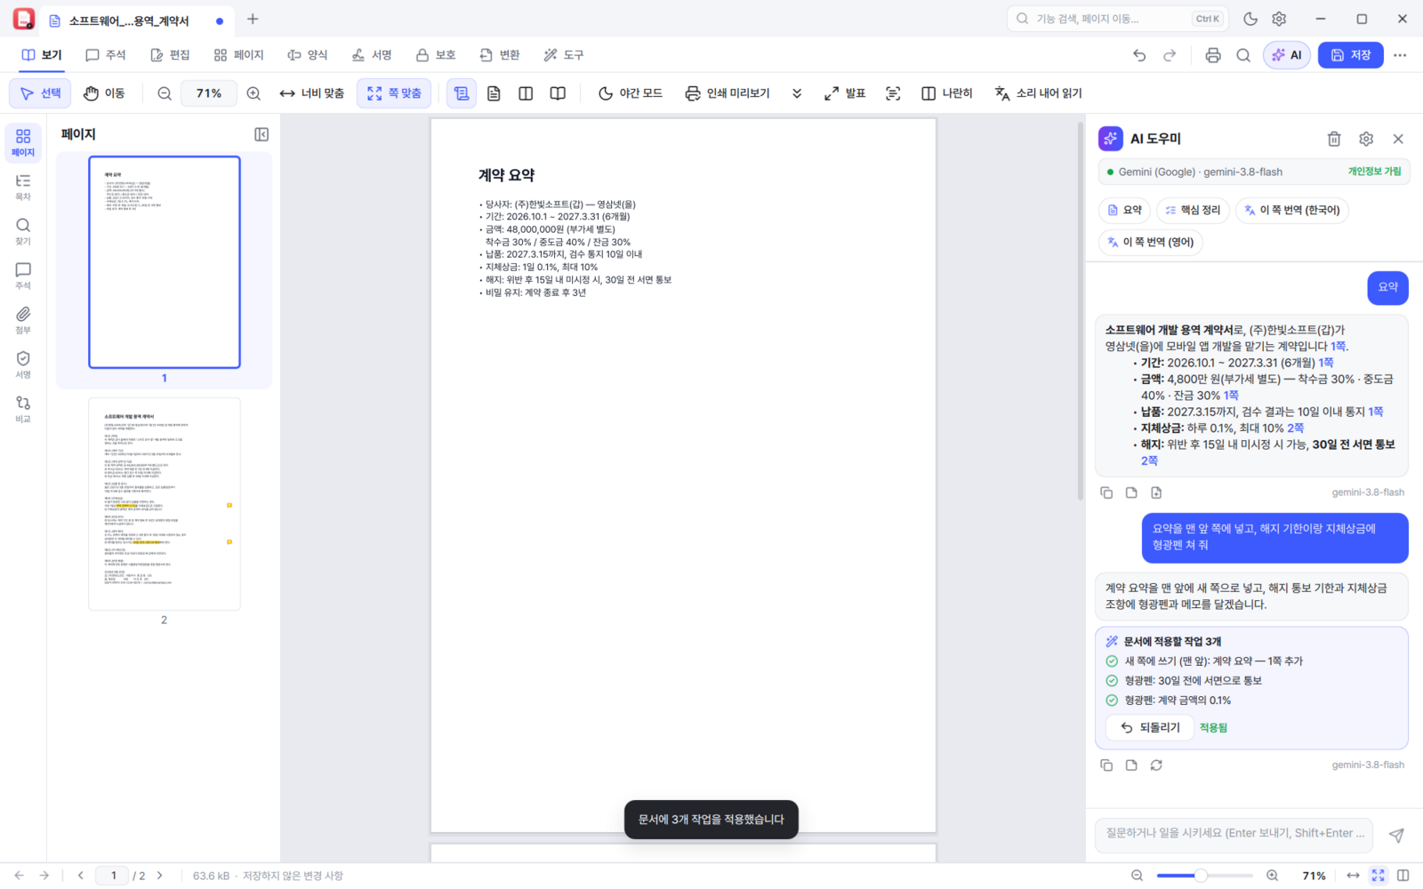
Task: Click the 기능 검색 search box
Action: (1118, 19)
